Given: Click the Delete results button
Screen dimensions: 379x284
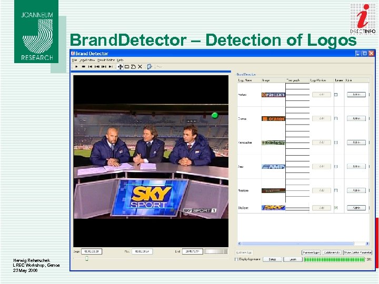Looking at the screenshot, I should (332, 252).
